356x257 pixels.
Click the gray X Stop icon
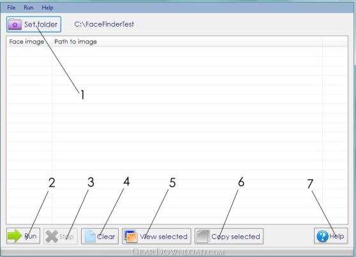tap(52, 236)
